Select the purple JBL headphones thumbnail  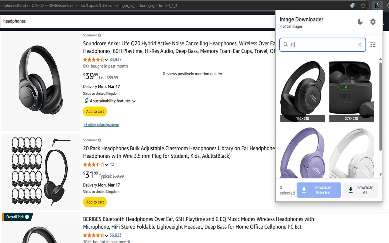302,153
